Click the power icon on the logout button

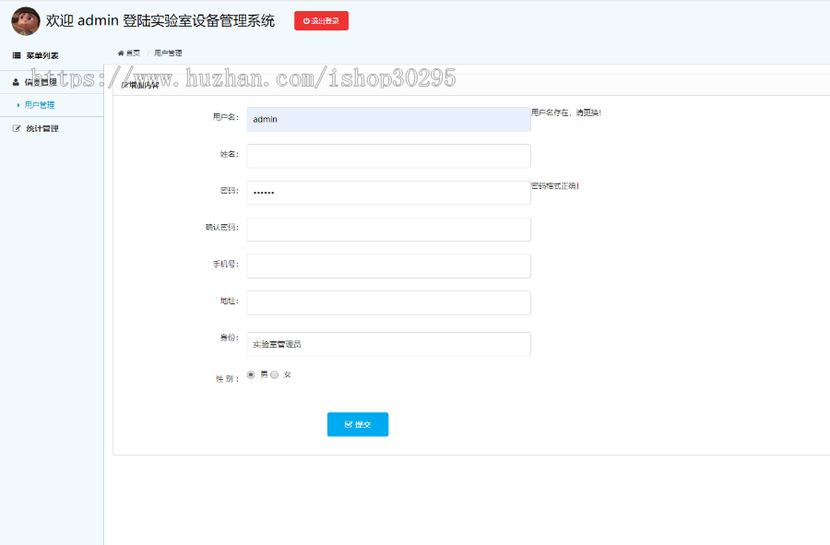305,20
